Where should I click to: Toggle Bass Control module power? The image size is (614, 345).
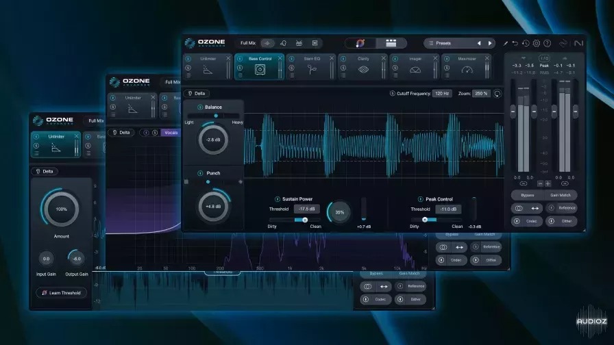point(240,59)
